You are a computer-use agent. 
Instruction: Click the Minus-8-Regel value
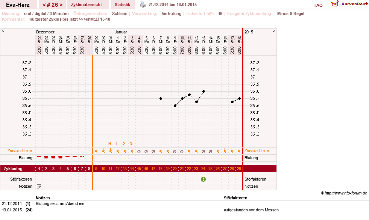pos(291,14)
